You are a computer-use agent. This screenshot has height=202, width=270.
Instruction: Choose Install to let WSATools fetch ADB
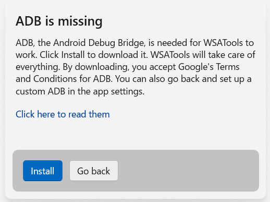[x=43, y=171]
